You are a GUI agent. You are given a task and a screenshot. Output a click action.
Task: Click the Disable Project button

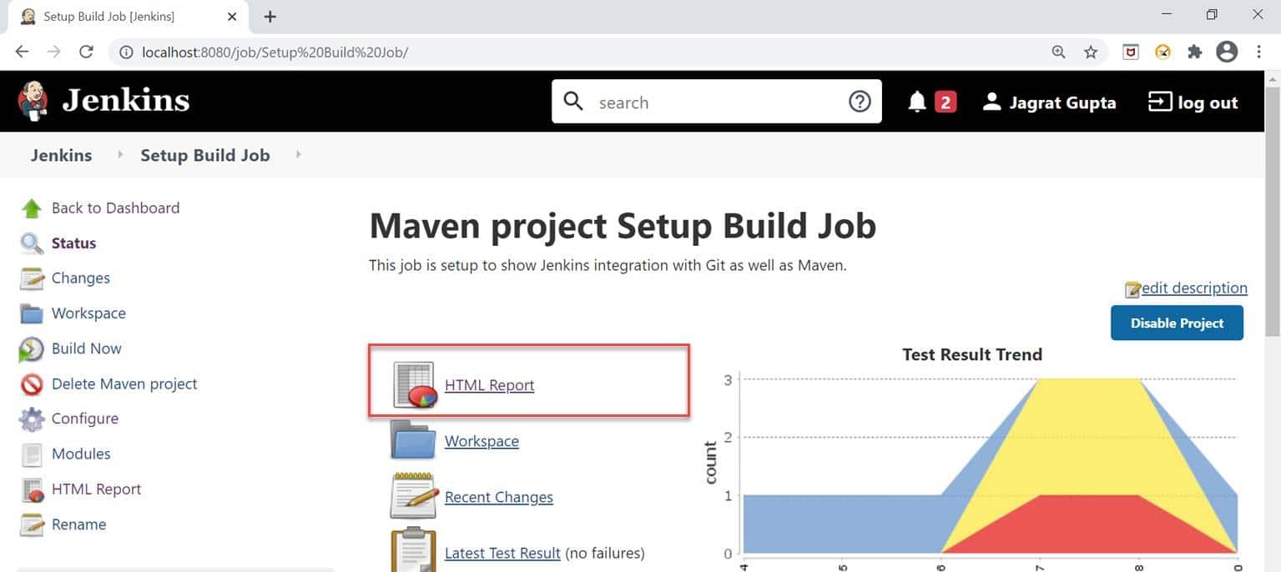pyautogui.click(x=1177, y=323)
